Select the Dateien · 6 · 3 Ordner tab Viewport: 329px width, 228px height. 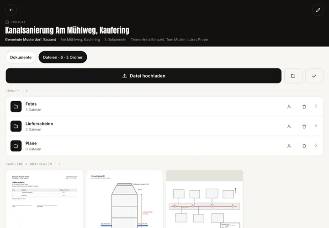[x=63, y=57]
